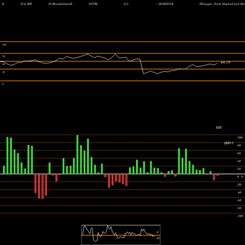Click the MR axis label 60
This screenshot has width=245, height=245.
point(239,153)
